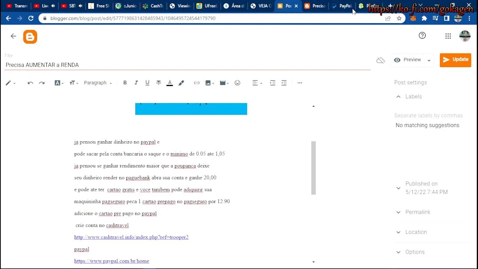Click the label field reading 'Separate labels by commas'
This screenshot has height=269, width=478.
pyautogui.click(x=428, y=115)
